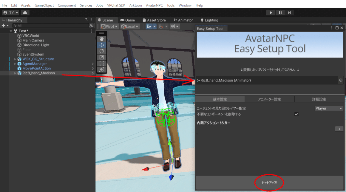
Task: Uncheck the 不要なコンポーネントを削除する checkbox
Action: tap(296, 114)
